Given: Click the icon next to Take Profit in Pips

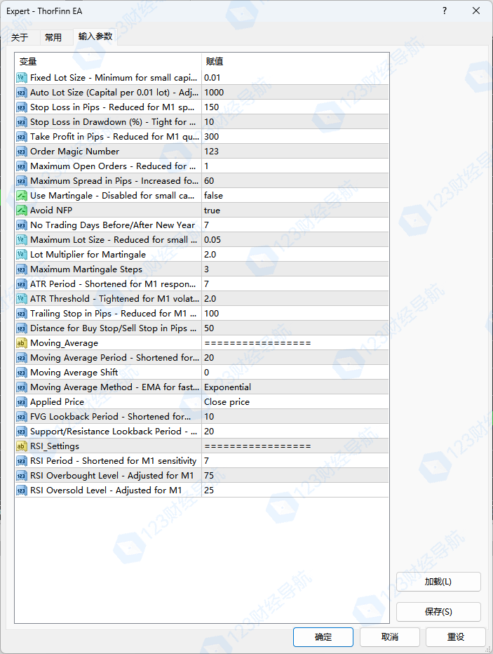Looking at the screenshot, I should (22, 137).
